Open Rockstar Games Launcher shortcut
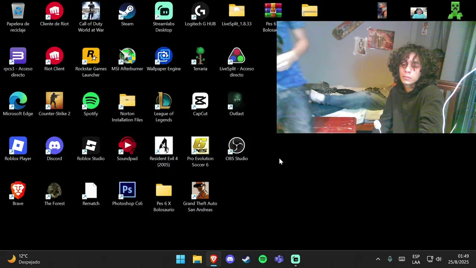This screenshot has height=268, width=476. pyautogui.click(x=91, y=63)
